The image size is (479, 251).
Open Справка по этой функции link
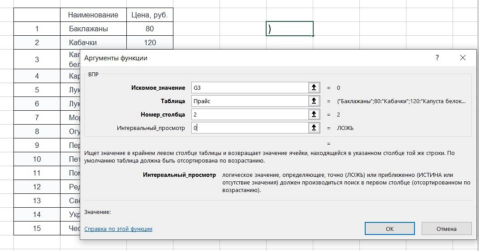pos(118,229)
